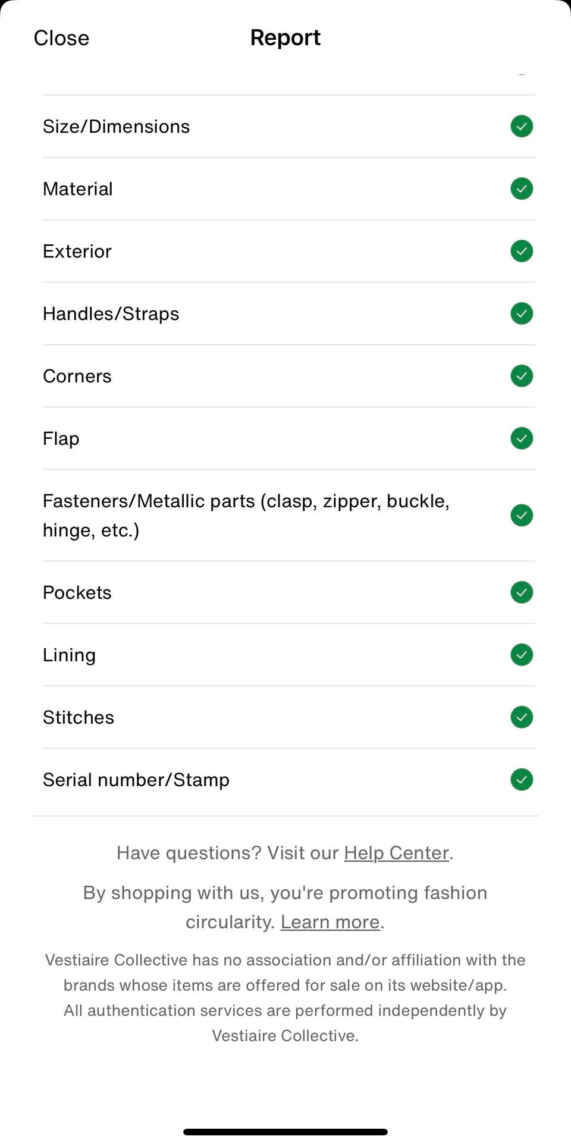Tap the Report title heading
Viewport: 571px width, 1146px height.
[x=285, y=38]
